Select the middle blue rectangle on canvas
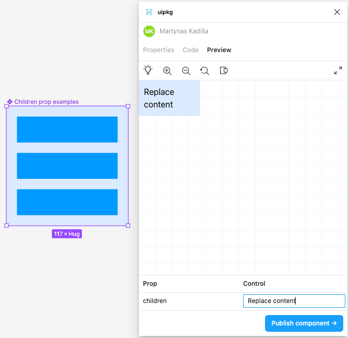349x338 pixels. [x=67, y=166]
